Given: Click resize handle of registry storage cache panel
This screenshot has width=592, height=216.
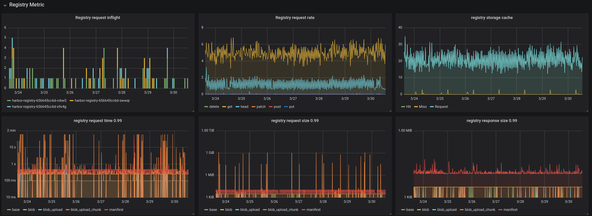Looking at the screenshot, I should pos(587,111).
